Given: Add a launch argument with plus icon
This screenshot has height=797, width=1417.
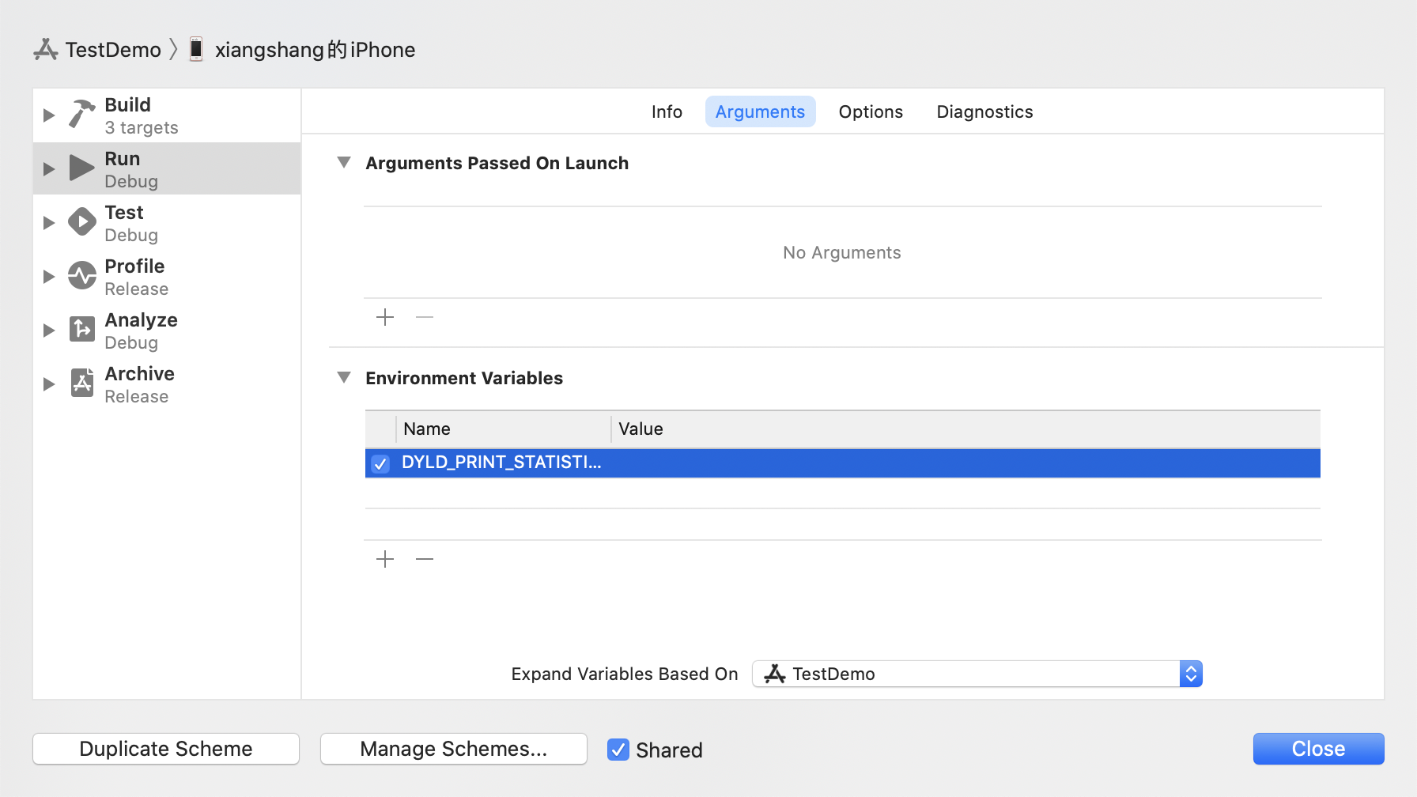Looking at the screenshot, I should (x=385, y=317).
